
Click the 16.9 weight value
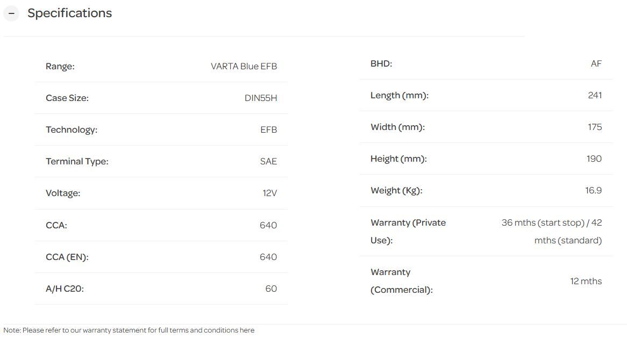point(594,191)
